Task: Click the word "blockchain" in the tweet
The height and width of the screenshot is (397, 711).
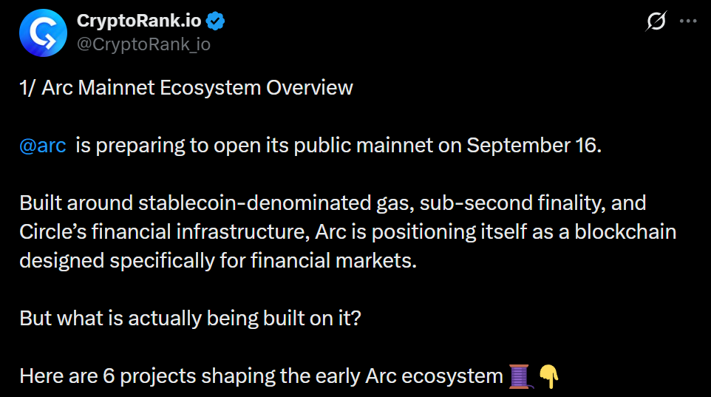Action: tap(625, 232)
